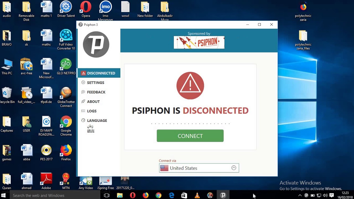Open the Action Center notifications icon
The width and height of the screenshot is (354, 199).
[332, 195]
